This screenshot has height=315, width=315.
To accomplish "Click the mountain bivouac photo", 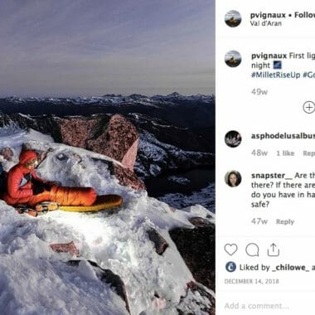I will (x=108, y=157).
